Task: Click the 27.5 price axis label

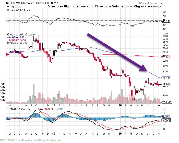Action: point(165,52)
